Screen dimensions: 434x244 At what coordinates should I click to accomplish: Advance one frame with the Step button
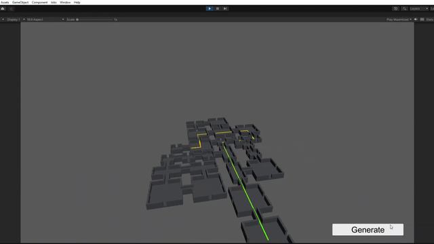[x=225, y=9]
